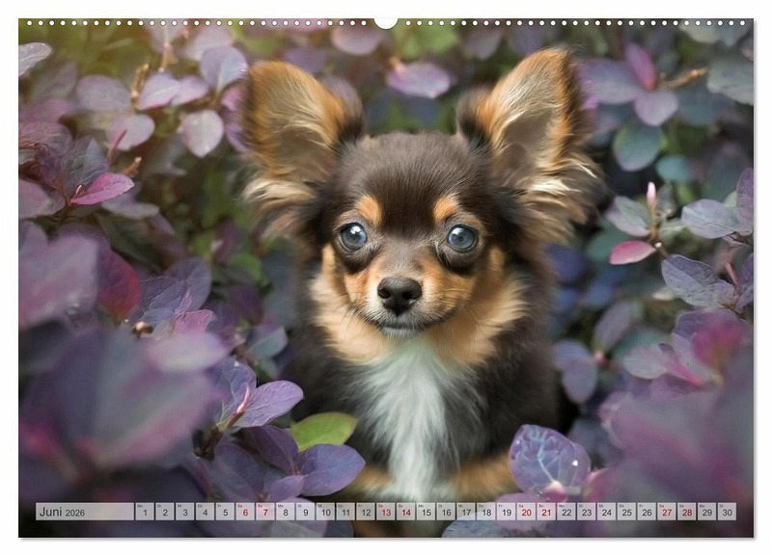Viewport: 772px width, 556px height.
Task: Click day 12 in the date row
Action: tap(366, 512)
